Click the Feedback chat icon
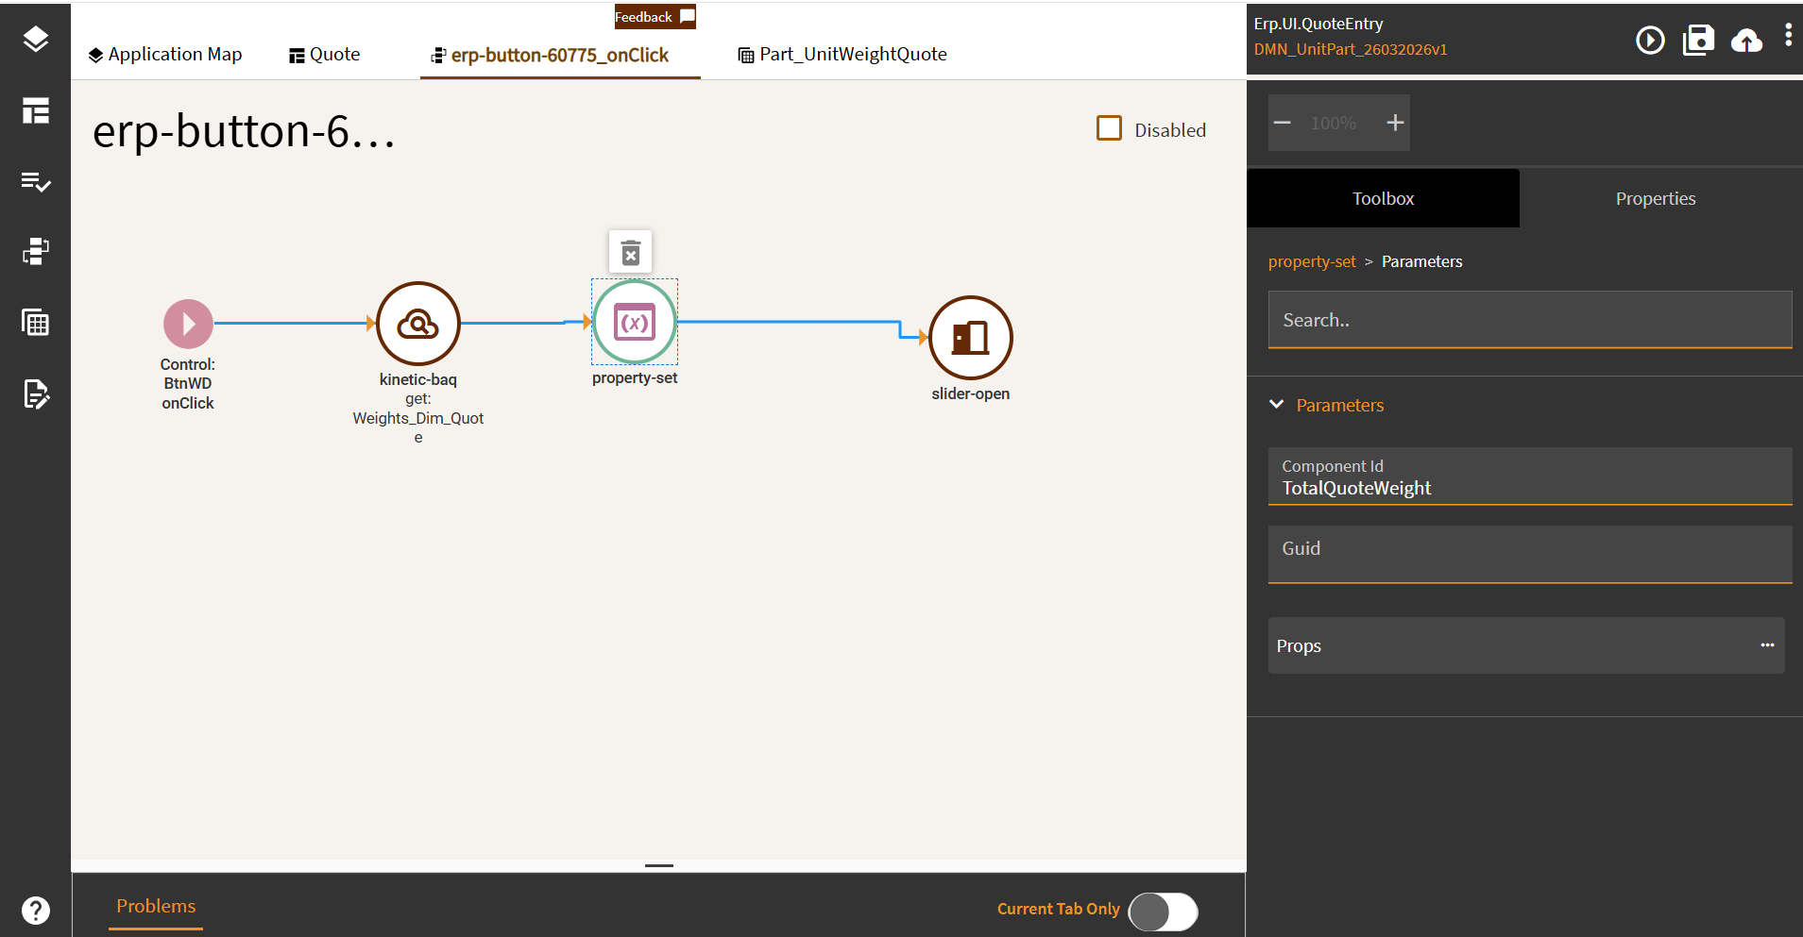The width and height of the screenshot is (1803, 937). click(x=688, y=16)
